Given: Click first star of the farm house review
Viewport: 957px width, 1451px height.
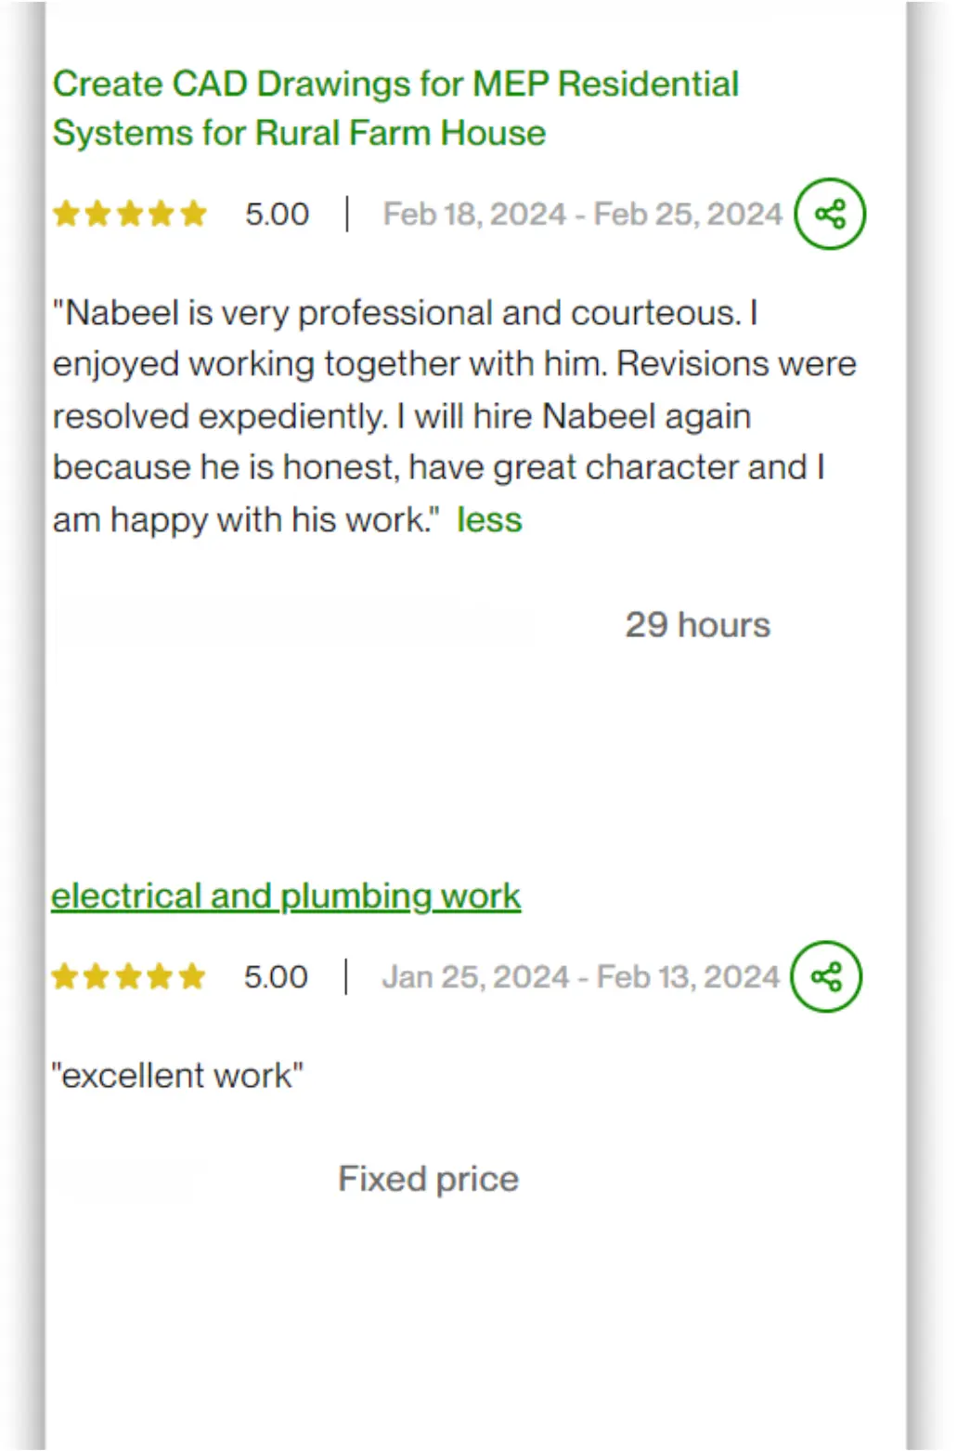Looking at the screenshot, I should (67, 214).
